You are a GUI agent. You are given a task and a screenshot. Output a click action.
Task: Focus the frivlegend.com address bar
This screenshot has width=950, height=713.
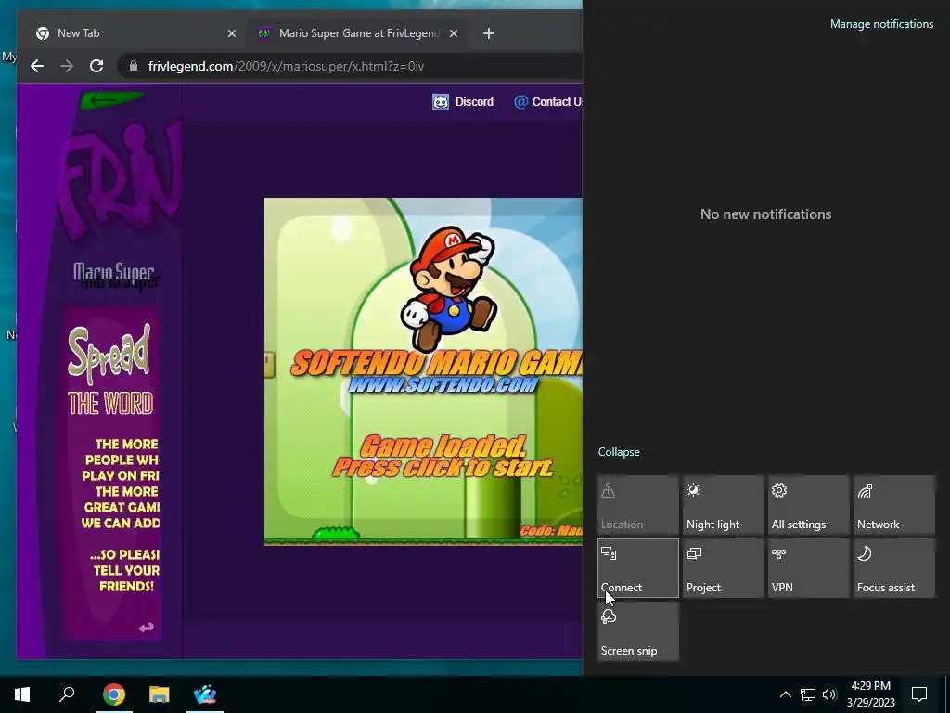point(352,66)
